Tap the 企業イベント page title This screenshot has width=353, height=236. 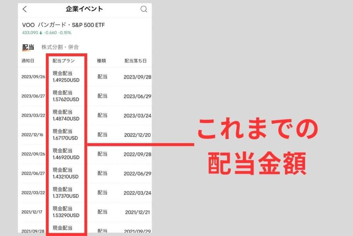84,9
